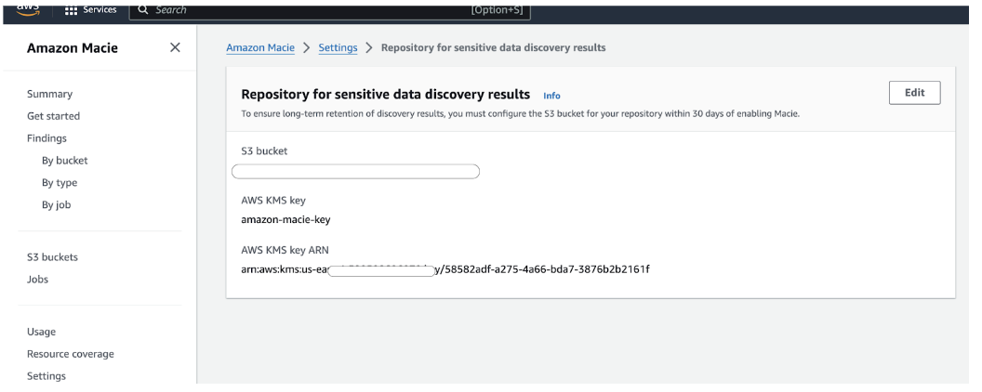Open S3 buckets page
Screen dimensions: 982x392
point(52,257)
